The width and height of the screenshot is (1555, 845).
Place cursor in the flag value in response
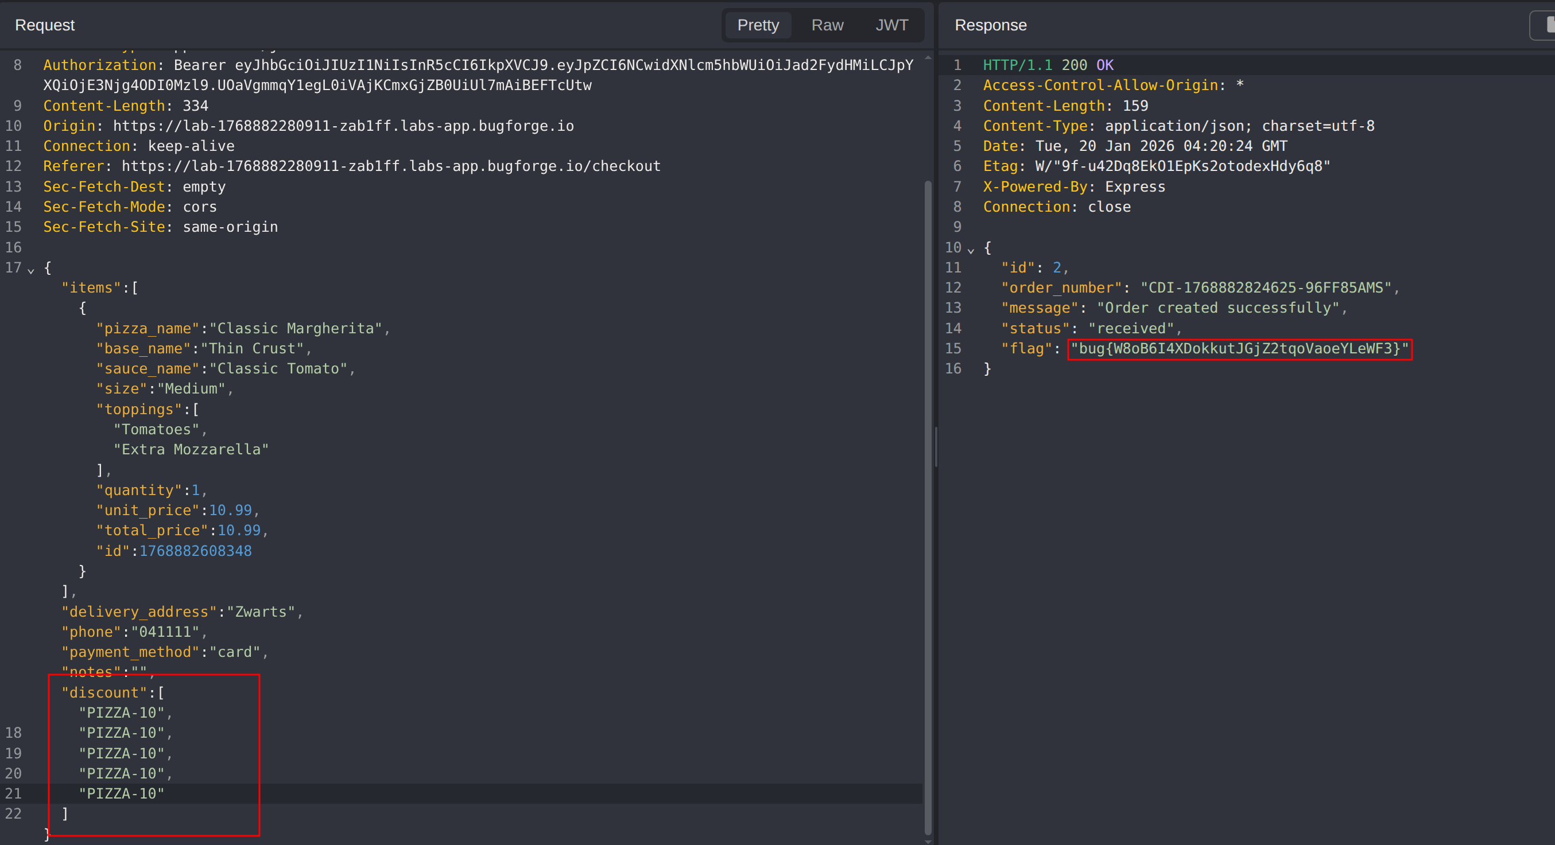[x=1239, y=349]
